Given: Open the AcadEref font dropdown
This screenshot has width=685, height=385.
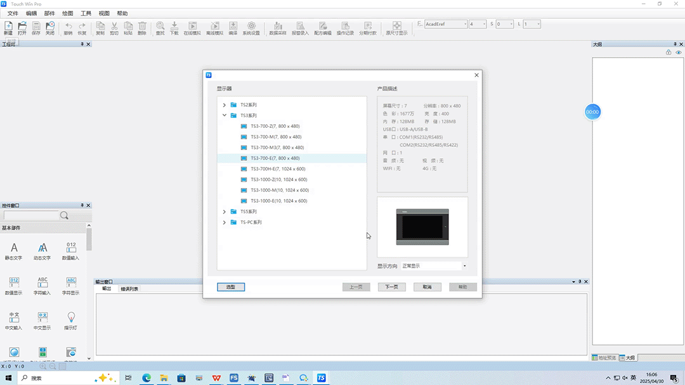Looking at the screenshot, I should click(465, 24).
